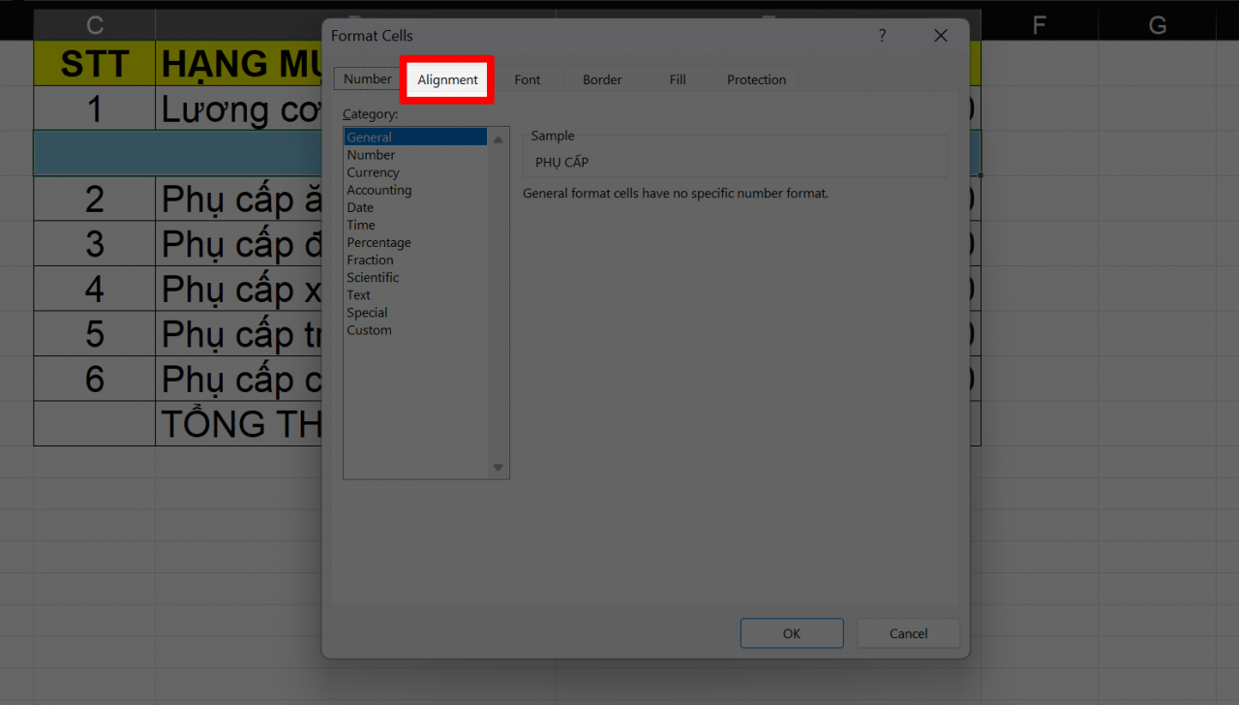Click cell with number 1
This screenshot has width=1239, height=705.
[x=95, y=108]
